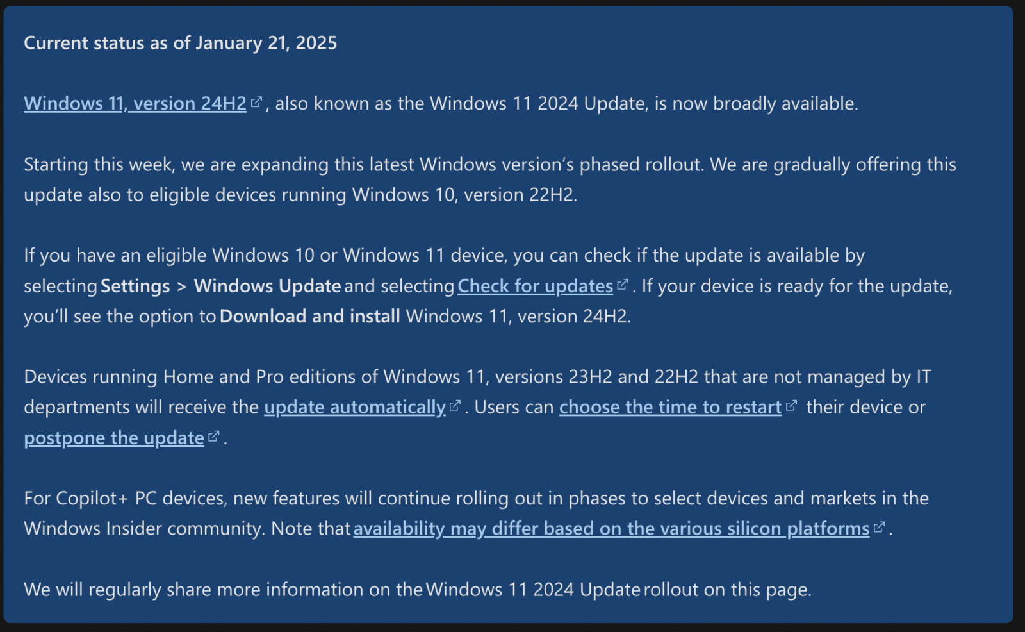Click the paragraph beginning For Copilot+ PC devices
Image resolution: width=1025 pixels, height=632 pixels.
tap(476, 499)
